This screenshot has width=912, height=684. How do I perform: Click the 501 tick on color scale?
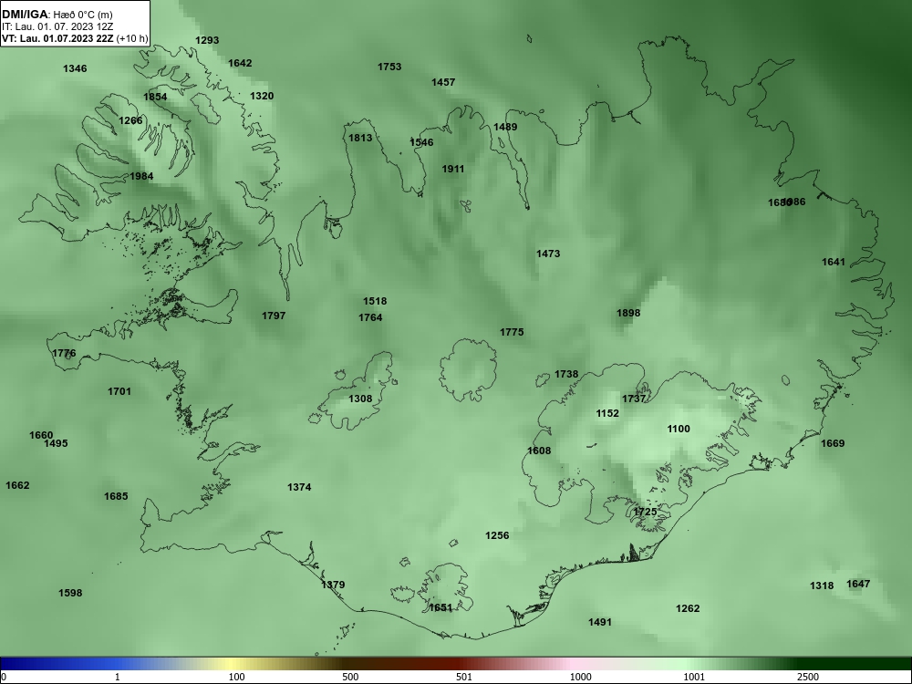pos(464,677)
